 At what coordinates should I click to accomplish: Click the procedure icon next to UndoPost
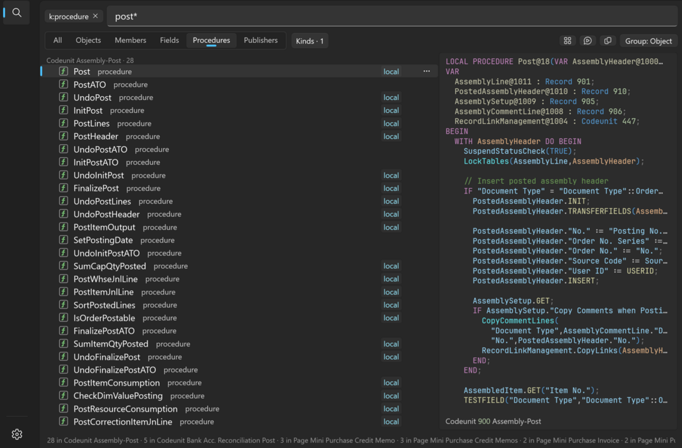pyautogui.click(x=64, y=97)
